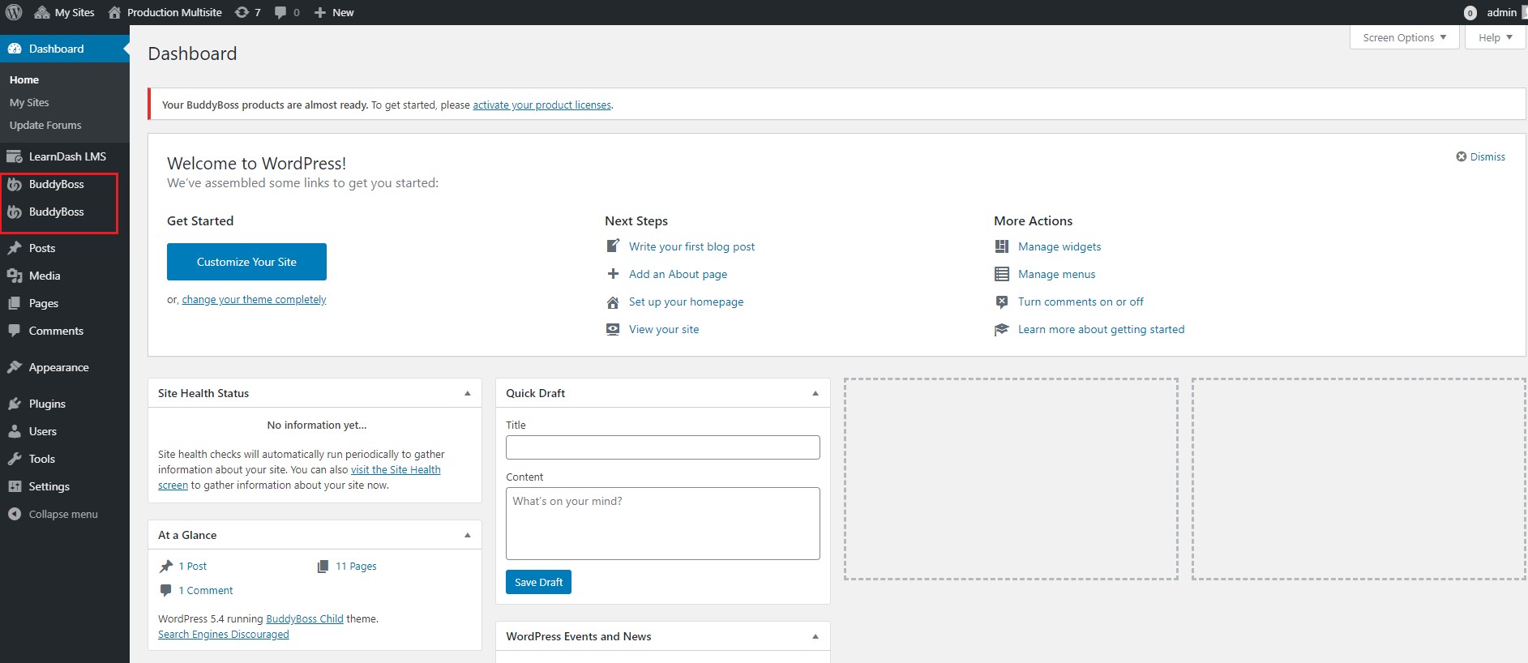Click the menus icon beside Manage menus
Viewport: 1528px width, 663px height.
tap(1002, 274)
